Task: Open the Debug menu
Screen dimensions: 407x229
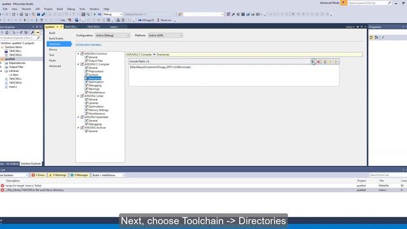Action: click(x=71, y=9)
